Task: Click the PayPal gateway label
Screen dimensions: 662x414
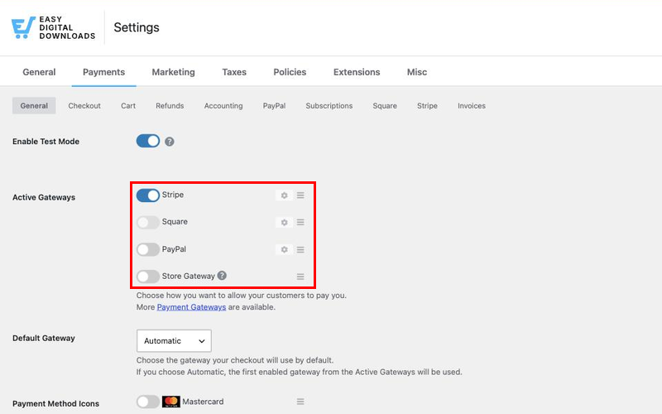Action: pos(174,249)
